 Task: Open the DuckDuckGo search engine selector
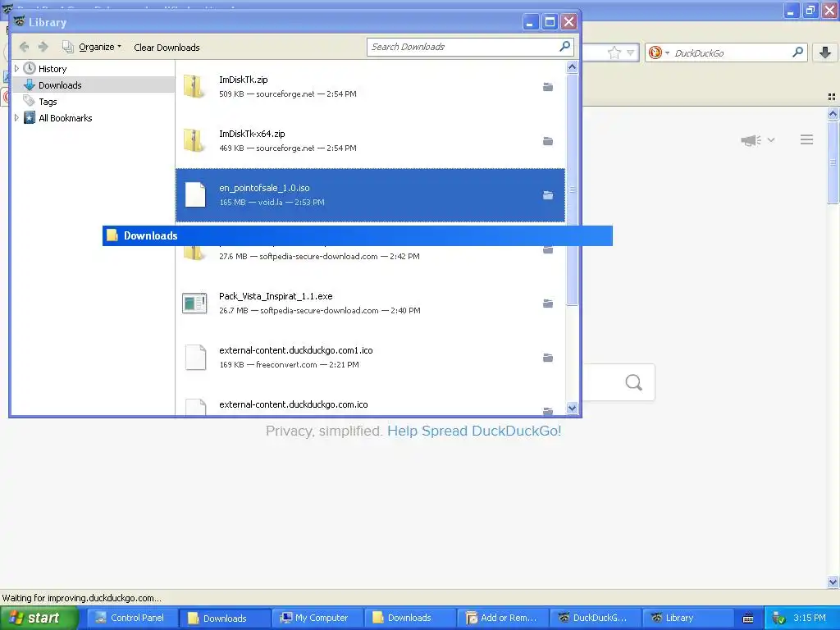click(x=659, y=52)
